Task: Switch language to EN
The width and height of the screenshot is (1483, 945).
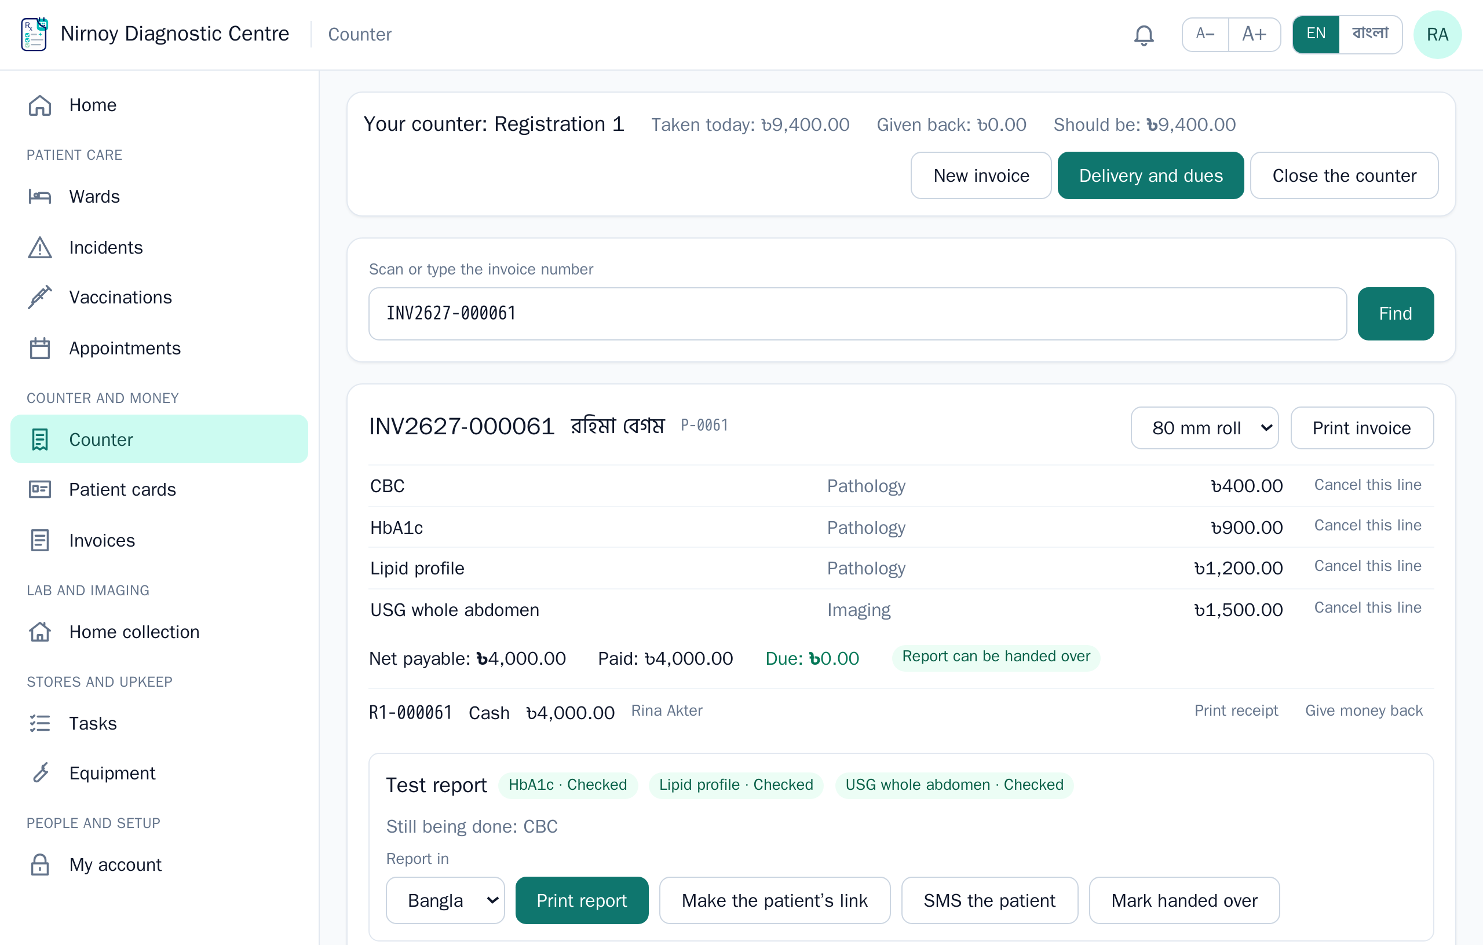Action: [x=1316, y=34]
